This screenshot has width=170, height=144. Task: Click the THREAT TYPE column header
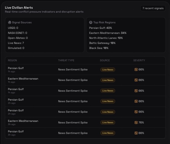tap(66, 60)
